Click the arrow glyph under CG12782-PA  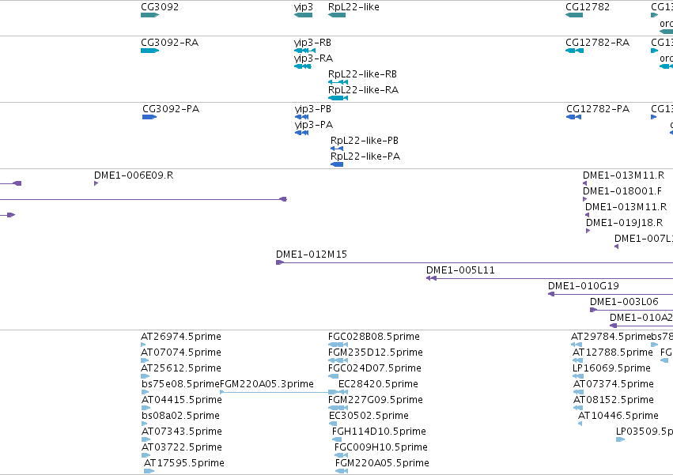click(574, 117)
